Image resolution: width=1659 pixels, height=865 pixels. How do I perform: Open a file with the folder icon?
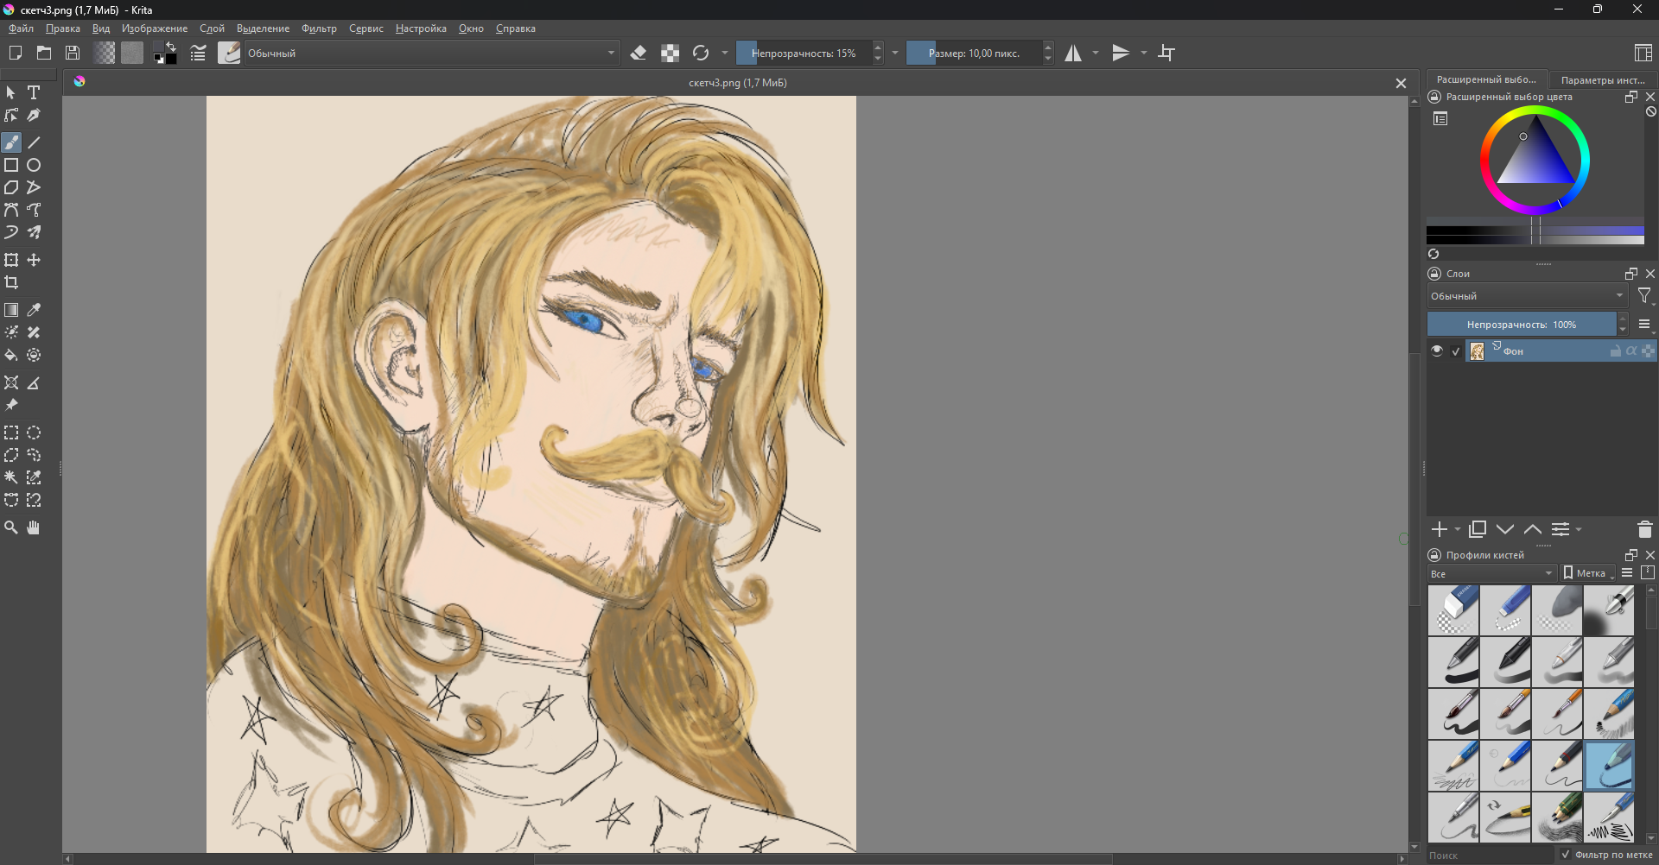tap(44, 53)
